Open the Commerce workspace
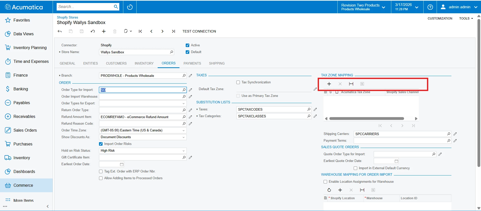The width and height of the screenshot is (481, 211). (26, 185)
